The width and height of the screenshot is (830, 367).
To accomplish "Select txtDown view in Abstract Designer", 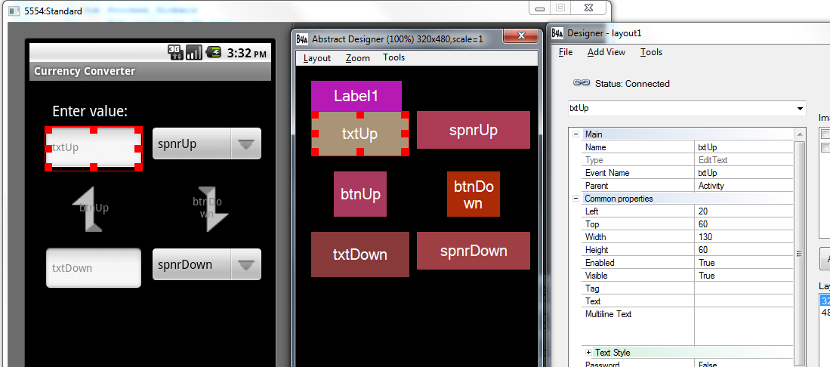I will tap(360, 254).
